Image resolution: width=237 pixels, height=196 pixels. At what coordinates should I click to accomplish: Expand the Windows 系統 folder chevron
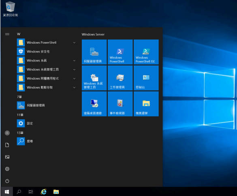(75, 61)
